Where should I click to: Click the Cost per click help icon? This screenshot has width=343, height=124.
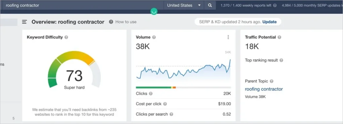(165, 104)
